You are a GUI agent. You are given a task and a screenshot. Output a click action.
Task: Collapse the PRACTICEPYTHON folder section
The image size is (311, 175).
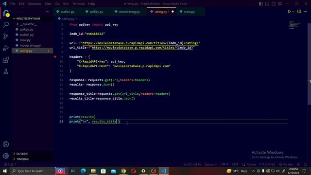point(28,18)
